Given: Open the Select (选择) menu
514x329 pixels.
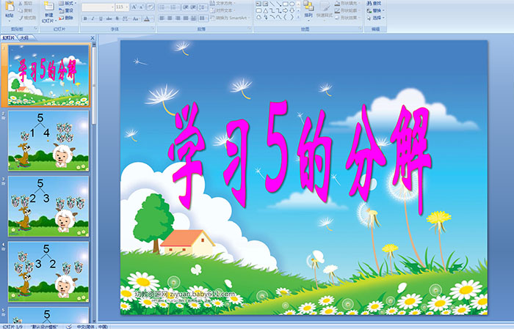Looking at the screenshot, I should (376, 18).
